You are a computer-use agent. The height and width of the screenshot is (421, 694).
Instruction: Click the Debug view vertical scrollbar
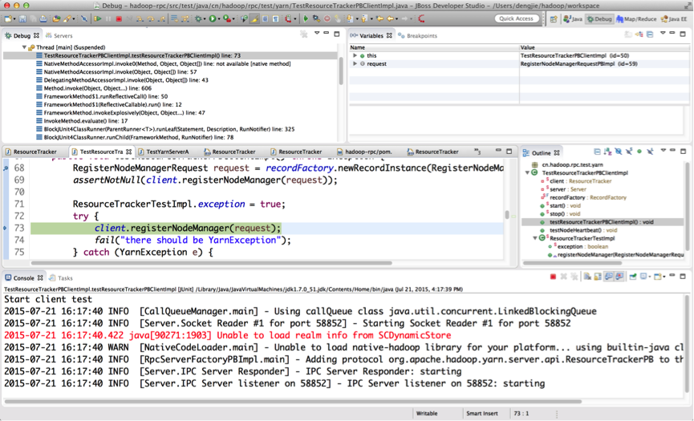(x=341, y=71)
